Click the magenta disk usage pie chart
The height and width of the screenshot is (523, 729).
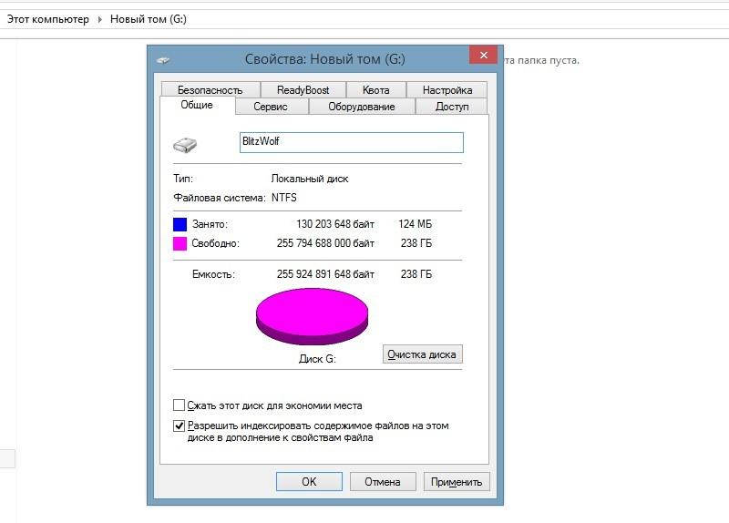312,316
